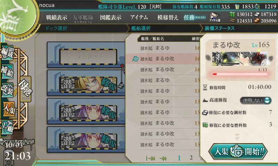This screenshot has width=278, height=166.
Task: Open the 模様替え furniture menu
Action: click(x=167, y=17)
